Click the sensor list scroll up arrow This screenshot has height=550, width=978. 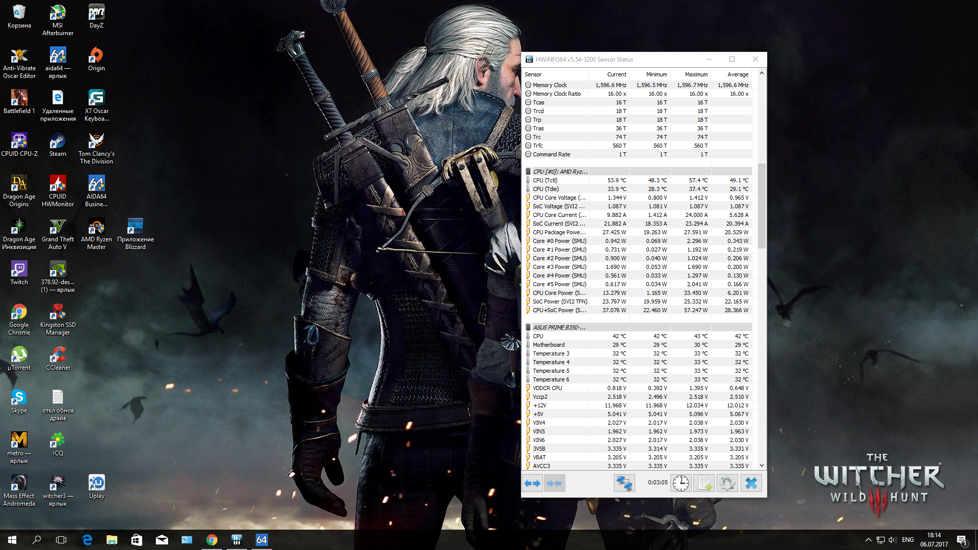coord(762,73)
